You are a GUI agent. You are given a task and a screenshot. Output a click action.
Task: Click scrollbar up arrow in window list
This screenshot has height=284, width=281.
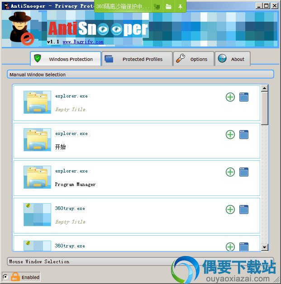pos(264,88)
